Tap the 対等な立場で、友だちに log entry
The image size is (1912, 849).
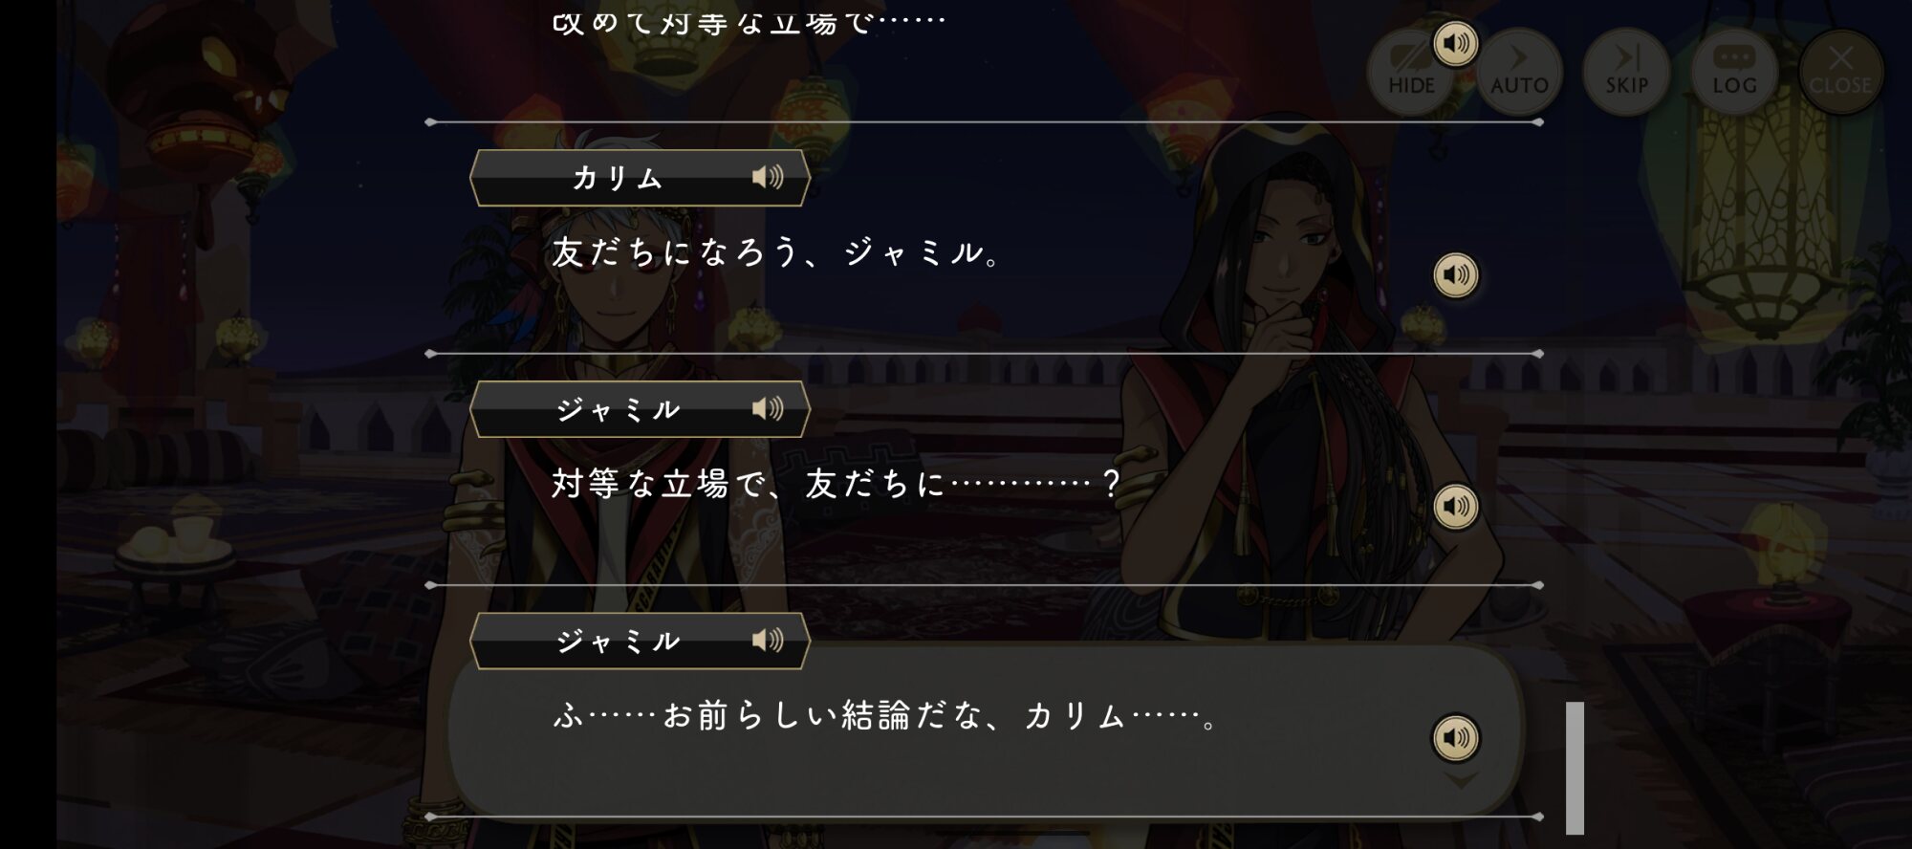[x=836, y=484]
